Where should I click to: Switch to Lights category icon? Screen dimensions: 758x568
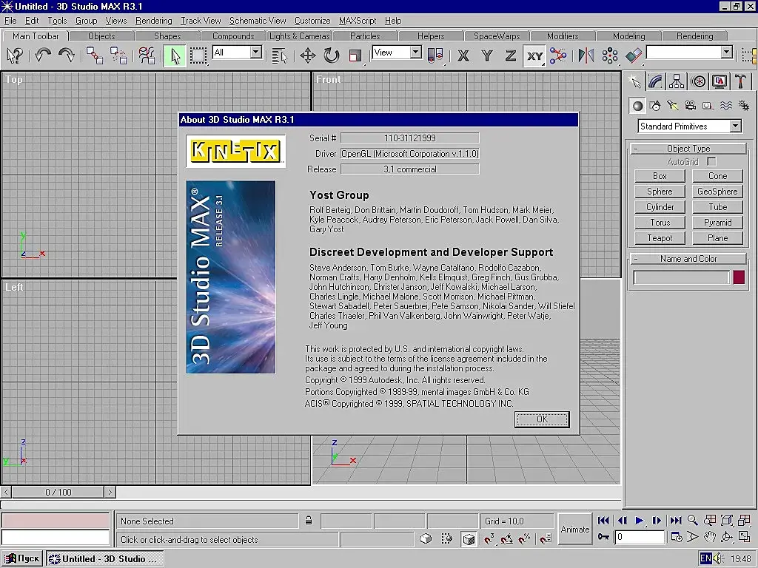672,106
